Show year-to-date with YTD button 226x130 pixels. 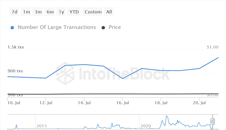pyautogui.click(x=75, y=12)
